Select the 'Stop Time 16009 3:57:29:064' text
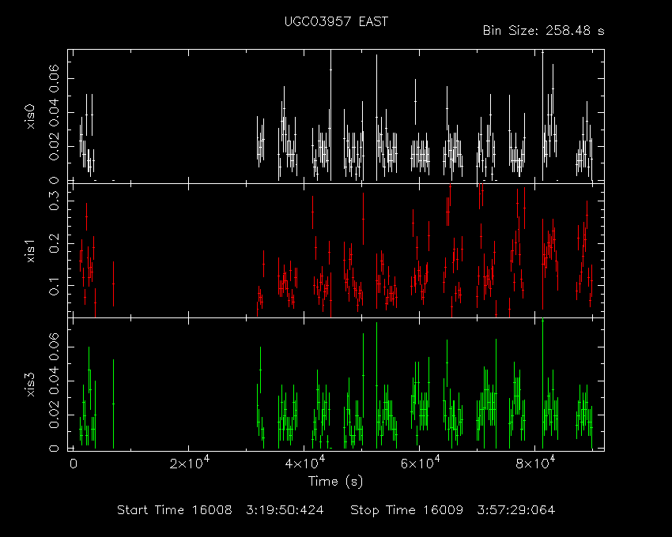The height and width of the screenshot is (537, 672). point(452,510)
